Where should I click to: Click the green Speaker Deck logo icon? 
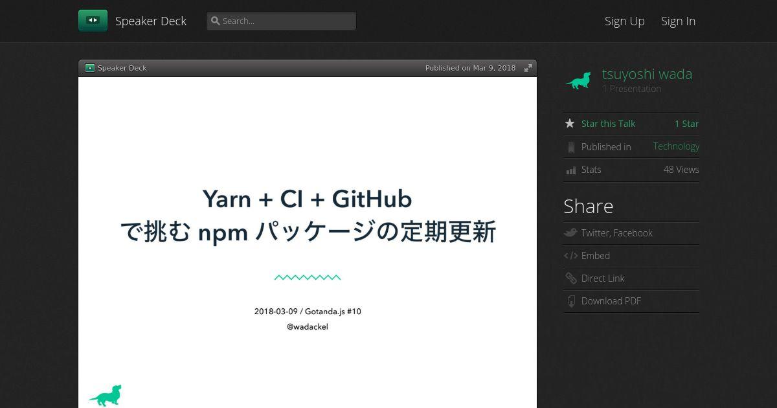click(x=93, y=21)
